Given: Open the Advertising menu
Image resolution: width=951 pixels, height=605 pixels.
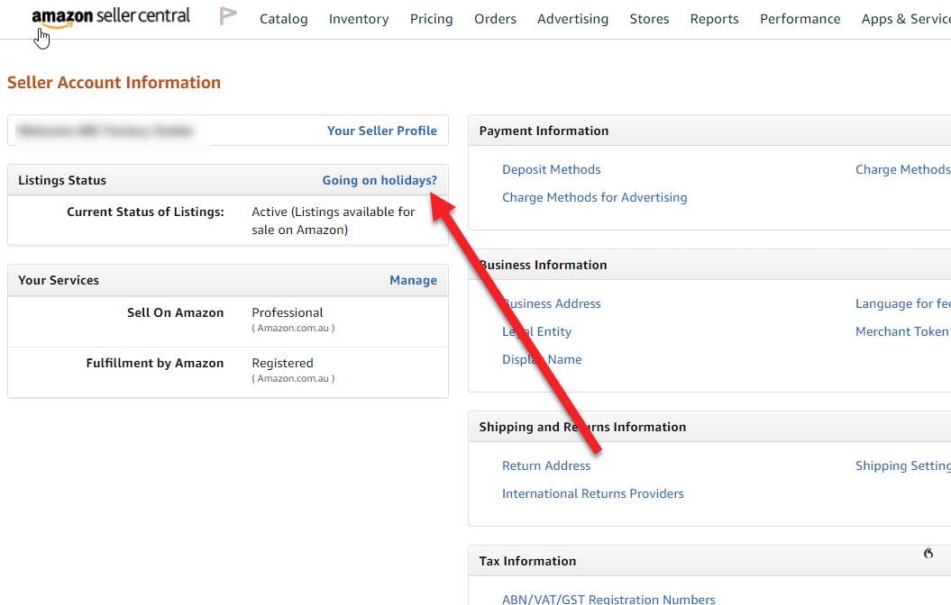Looking at the screenshot, I should (x=572, y=19).
